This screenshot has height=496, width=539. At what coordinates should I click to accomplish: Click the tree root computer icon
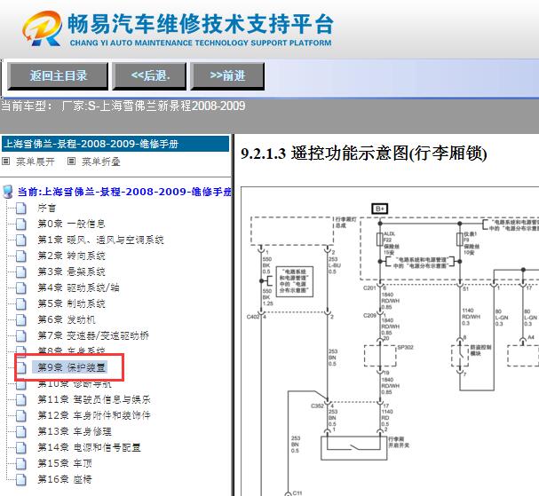8,192
